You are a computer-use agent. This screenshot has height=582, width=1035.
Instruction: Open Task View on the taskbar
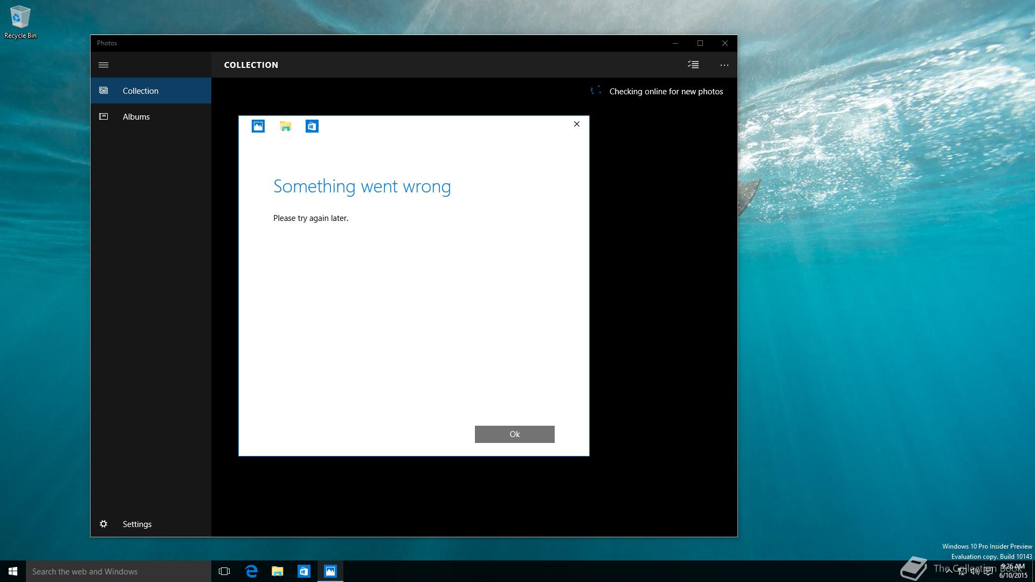224,571
